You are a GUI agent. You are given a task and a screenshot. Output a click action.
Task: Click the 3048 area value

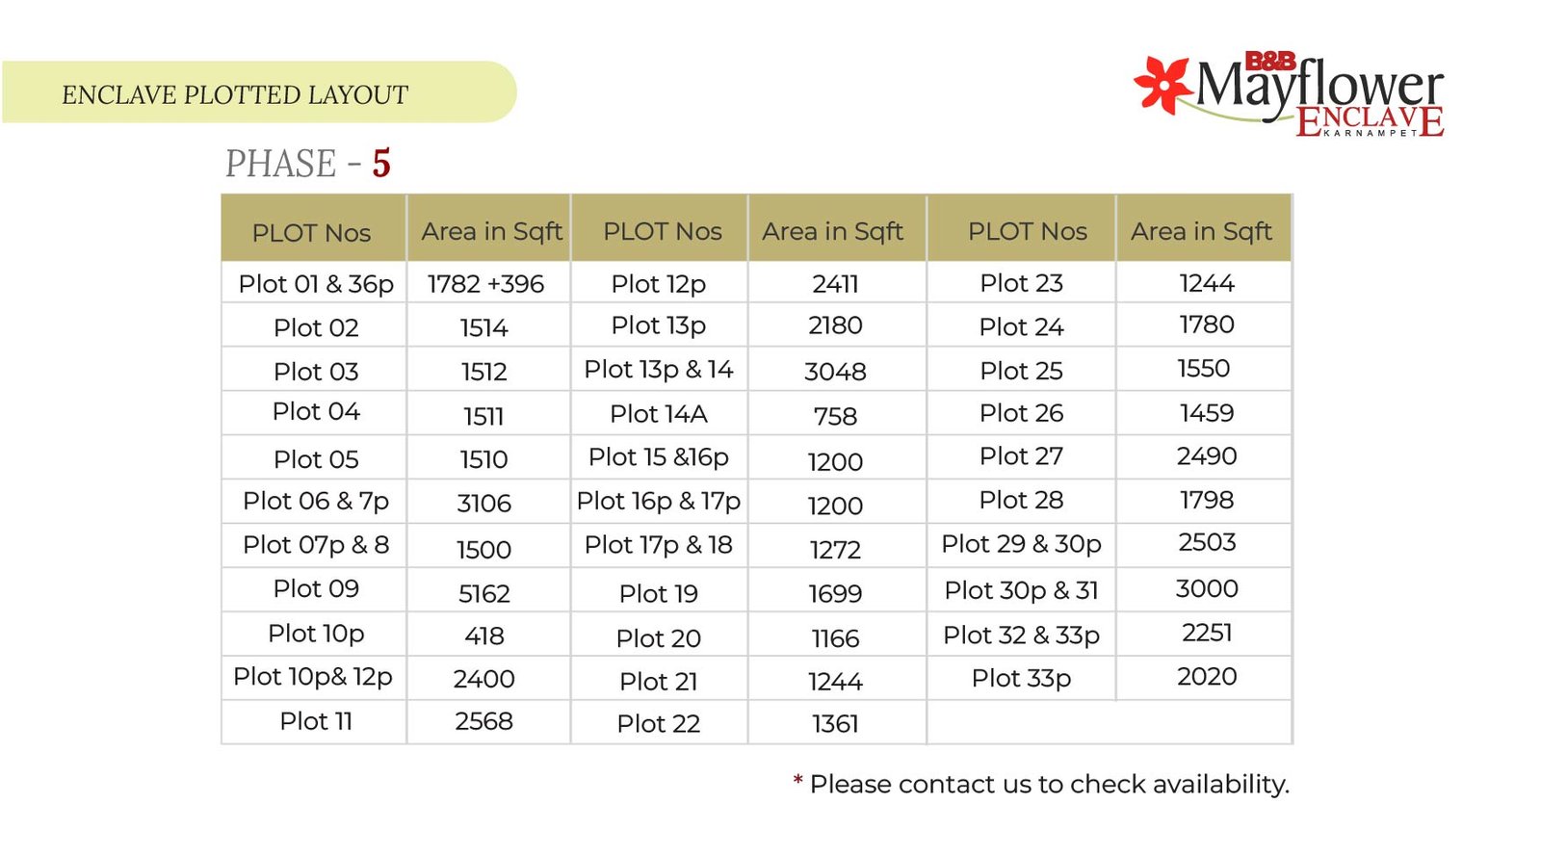835,372
